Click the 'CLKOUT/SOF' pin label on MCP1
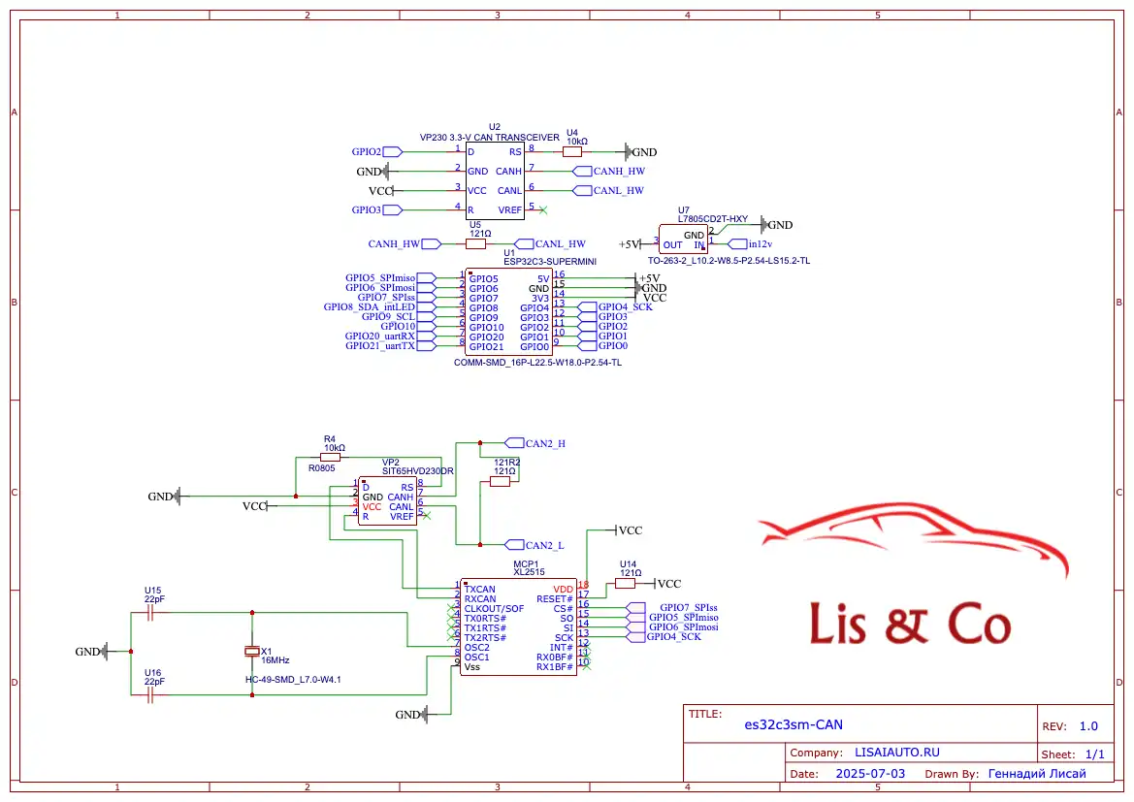Viewport: 1134px width, 802px height. click(x=494, y=609)
